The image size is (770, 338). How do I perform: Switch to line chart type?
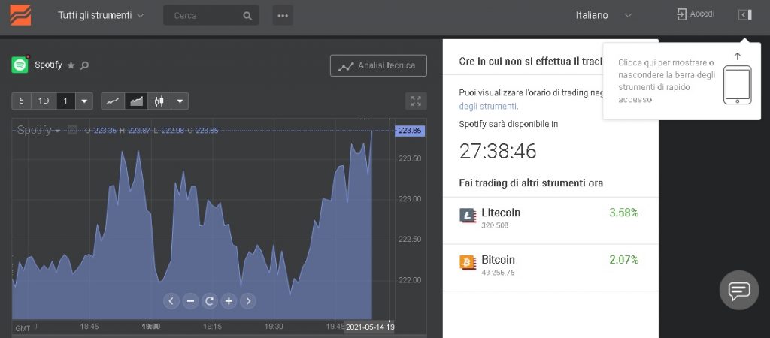pos(113,101)
